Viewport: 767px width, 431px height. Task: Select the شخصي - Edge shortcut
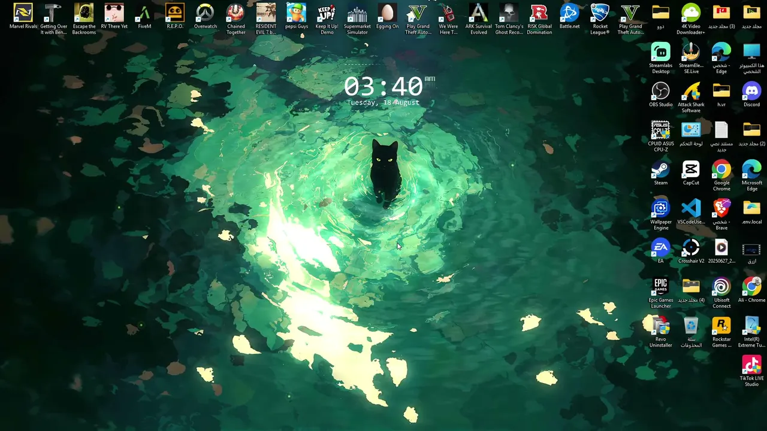tap(721, 58)
